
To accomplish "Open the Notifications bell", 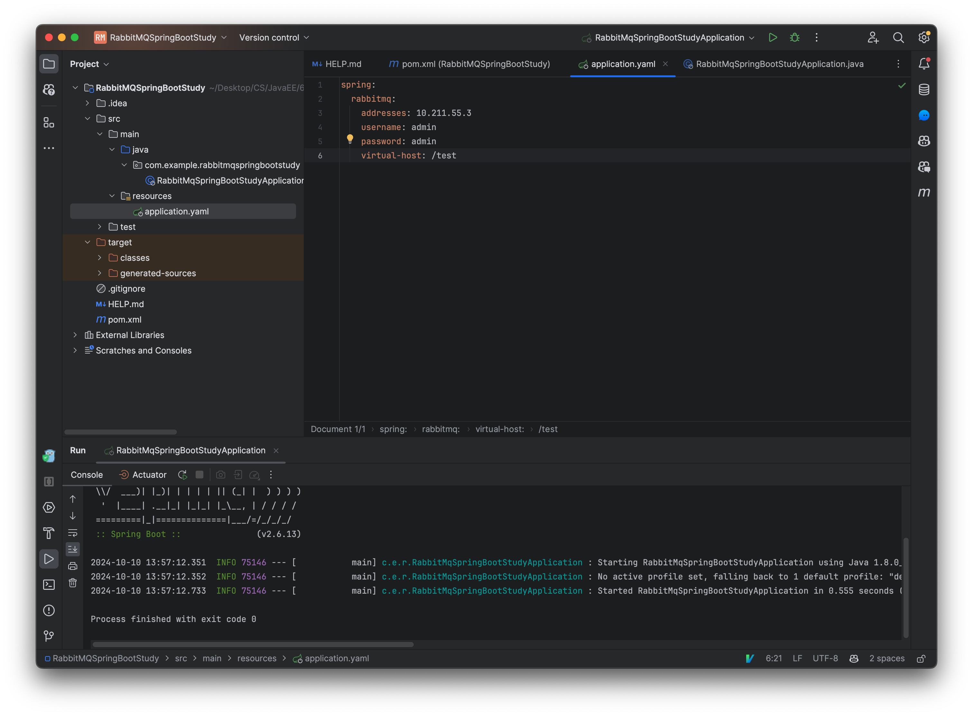I will pos(924,63).
